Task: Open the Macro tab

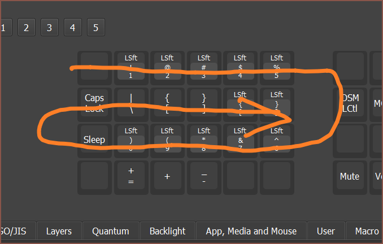Action: tap(367, 231)
